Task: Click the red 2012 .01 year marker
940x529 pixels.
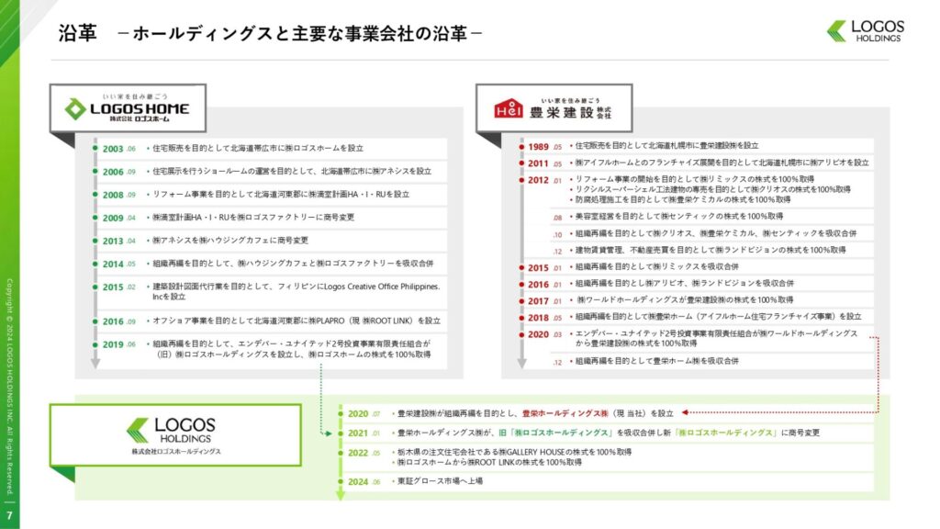Action: (544, 180)
